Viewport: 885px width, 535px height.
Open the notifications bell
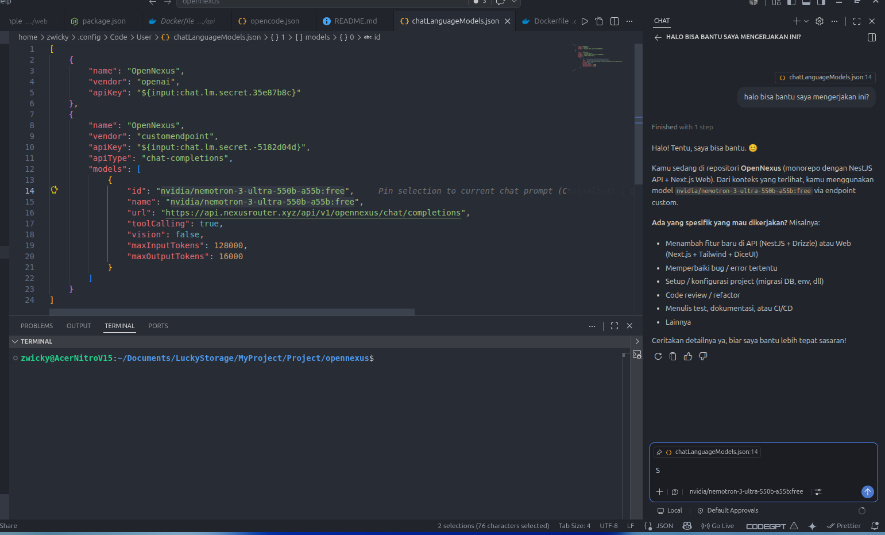click(x=875, y=526)
